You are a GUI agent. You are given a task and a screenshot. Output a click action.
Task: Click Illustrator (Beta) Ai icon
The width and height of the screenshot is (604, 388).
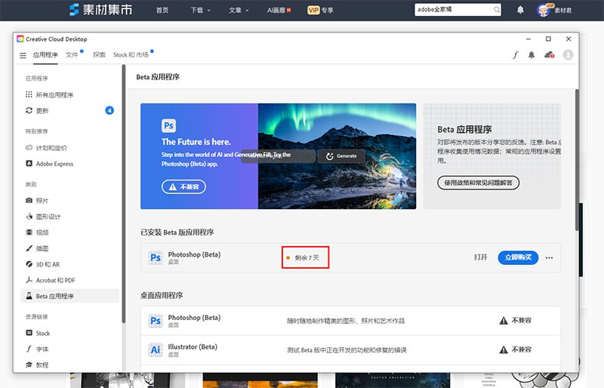(x=156, y=350)
